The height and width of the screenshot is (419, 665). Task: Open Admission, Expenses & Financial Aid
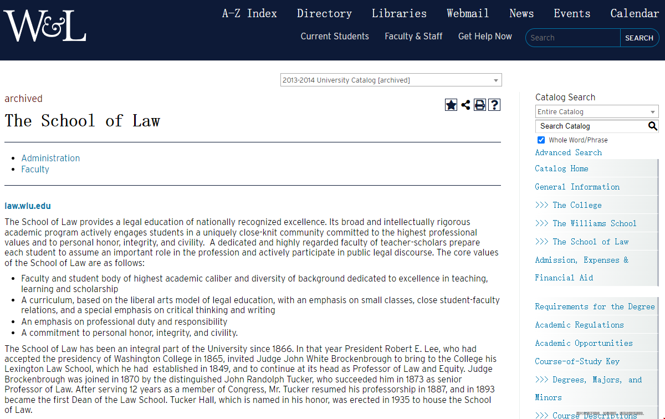coord(582,269)
